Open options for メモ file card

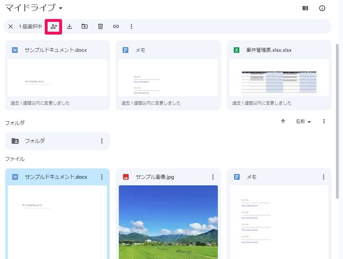coord(324,177)
